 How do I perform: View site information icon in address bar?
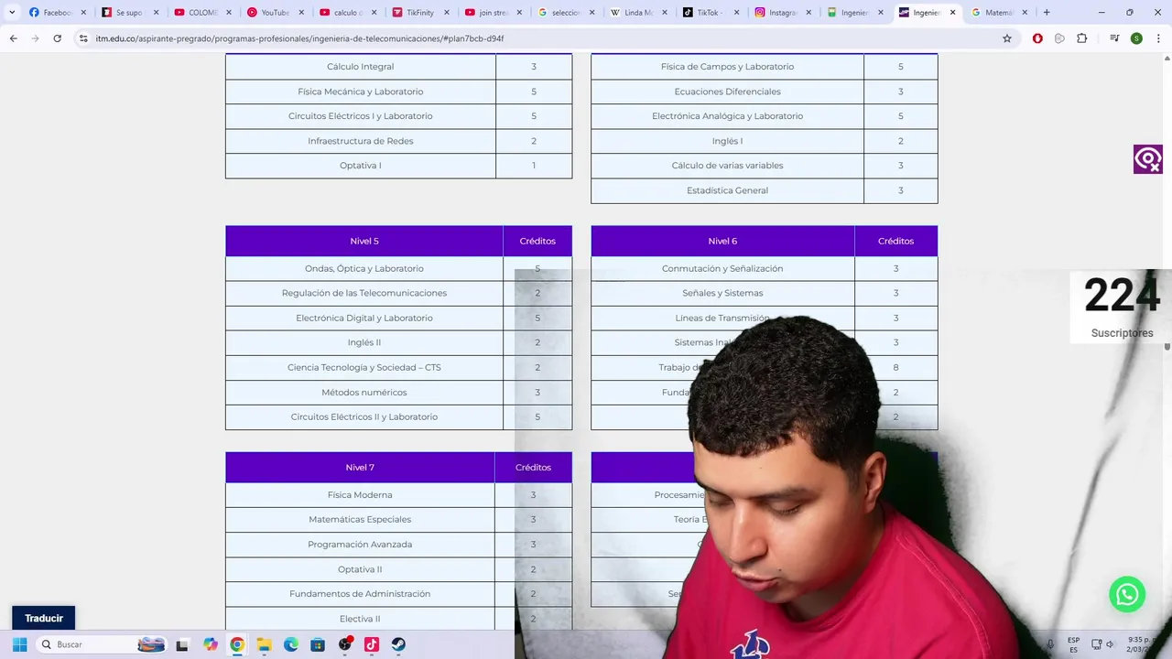pos(83,38)
